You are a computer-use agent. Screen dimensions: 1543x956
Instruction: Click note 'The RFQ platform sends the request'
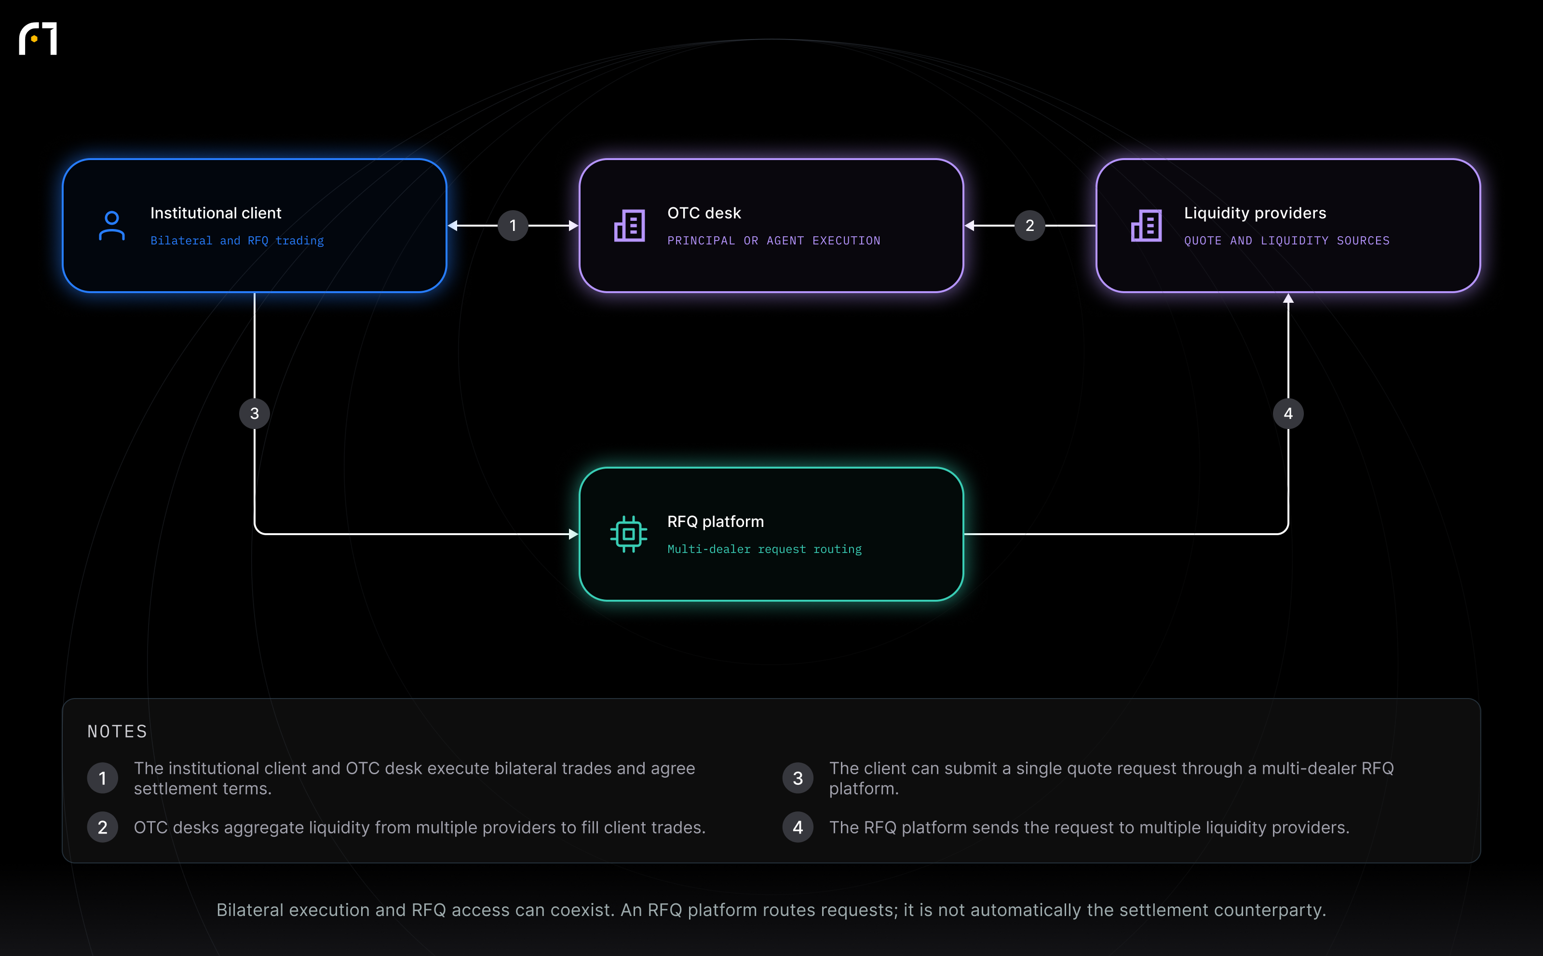pyautogui.click(x=1089, y=828)
